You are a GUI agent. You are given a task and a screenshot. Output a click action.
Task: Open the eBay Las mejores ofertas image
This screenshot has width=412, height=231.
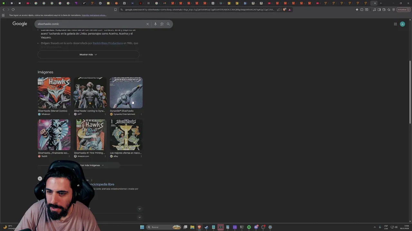pos(126,135)
